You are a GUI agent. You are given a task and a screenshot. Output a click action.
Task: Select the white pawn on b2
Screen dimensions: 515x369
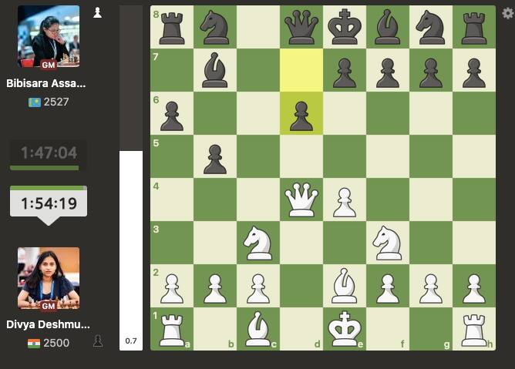click(215, 289)
